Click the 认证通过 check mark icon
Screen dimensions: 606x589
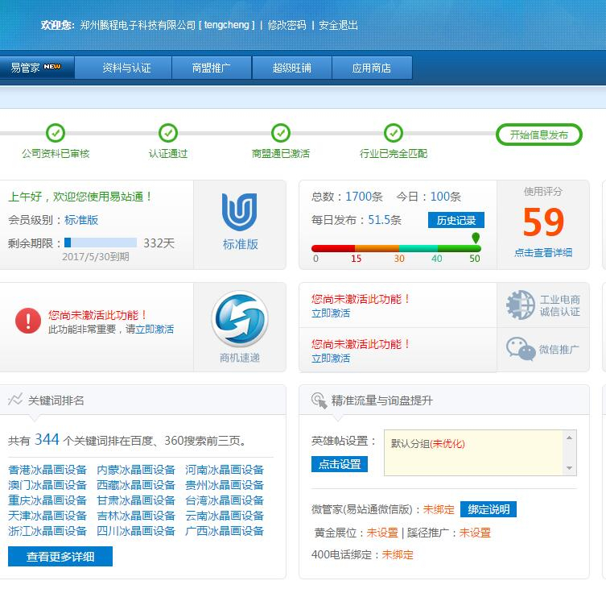(x=168, y=133)
